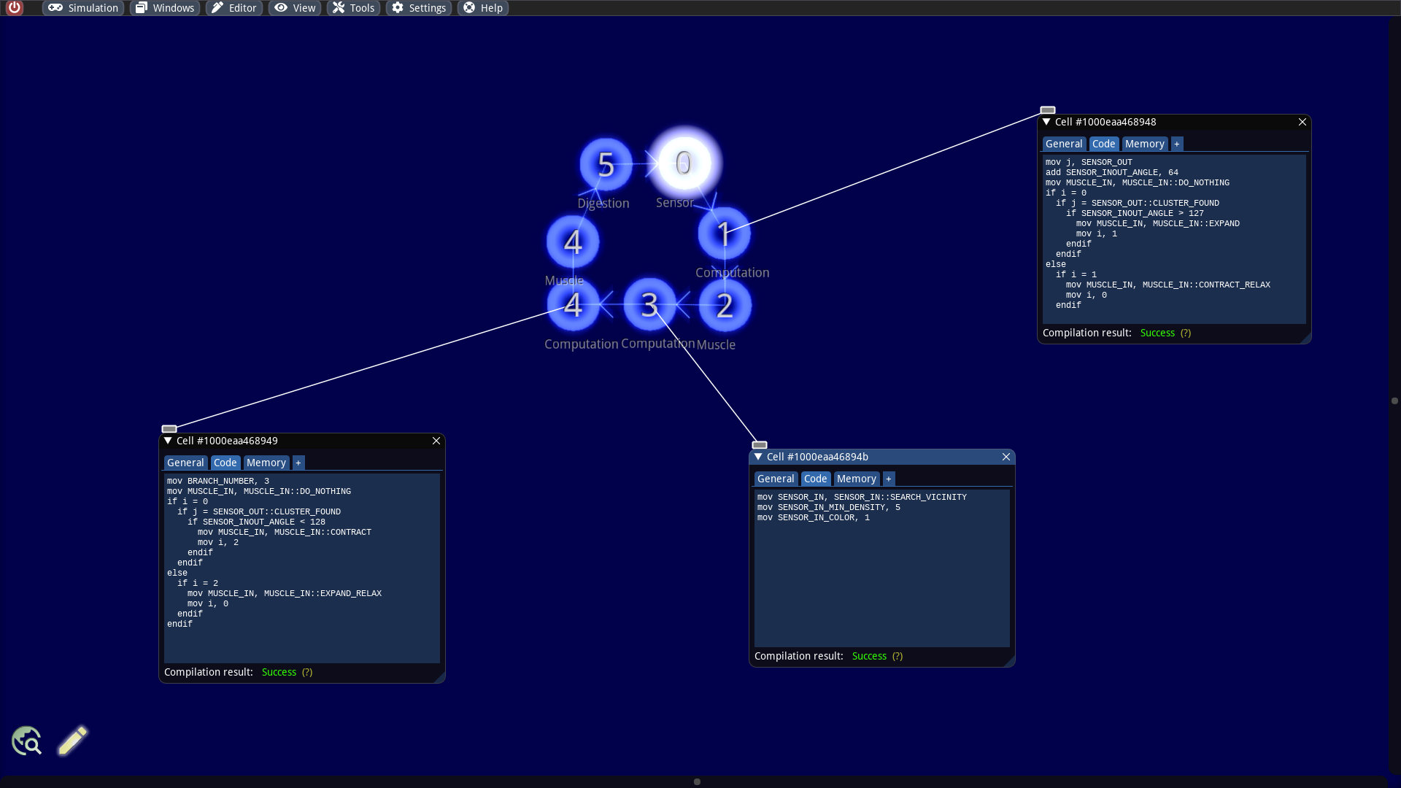The image size is (1401, 788).
Task: Add tab with plus in Cell #1000eaa468949
Action: point(298,463)
